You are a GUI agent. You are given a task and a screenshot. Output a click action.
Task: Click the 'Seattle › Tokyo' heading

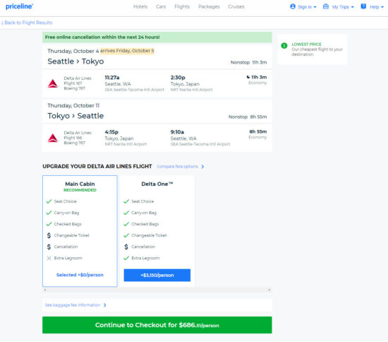pyautogui.click(x=75, y=61)
